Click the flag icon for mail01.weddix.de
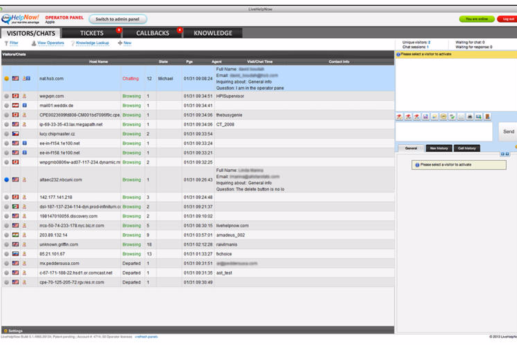The width and height of the screenshot is (517, 345). (15, 106)
